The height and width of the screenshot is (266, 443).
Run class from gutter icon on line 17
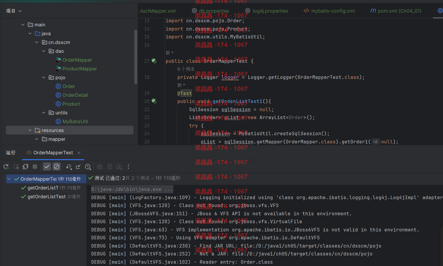(x=154, y=61)
